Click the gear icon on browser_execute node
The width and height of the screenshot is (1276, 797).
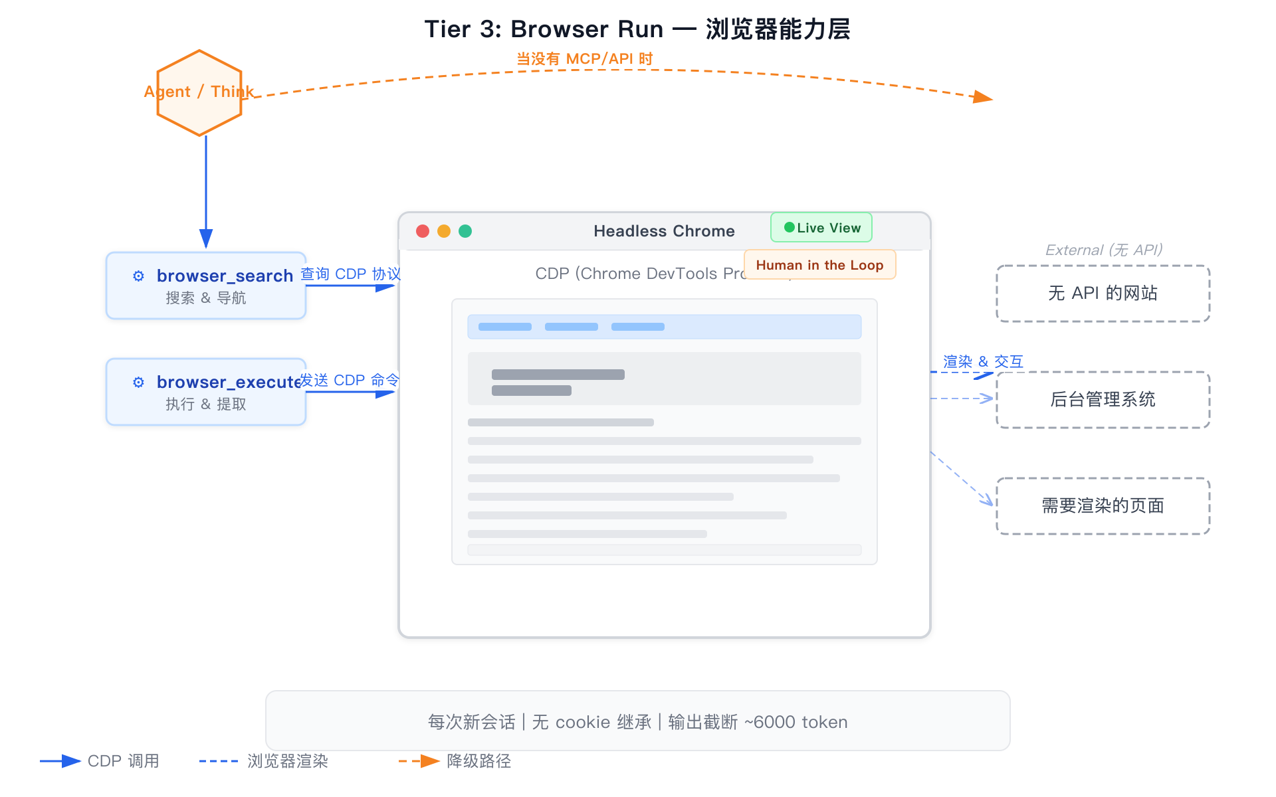pos(138,382)
